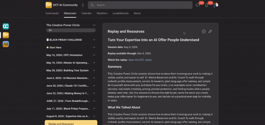Click the Replay available through Nov 6 line
The image size is (265, 125).
[129, 53]
